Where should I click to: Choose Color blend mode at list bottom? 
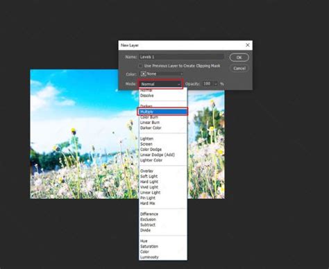click(x=163, y=252)
